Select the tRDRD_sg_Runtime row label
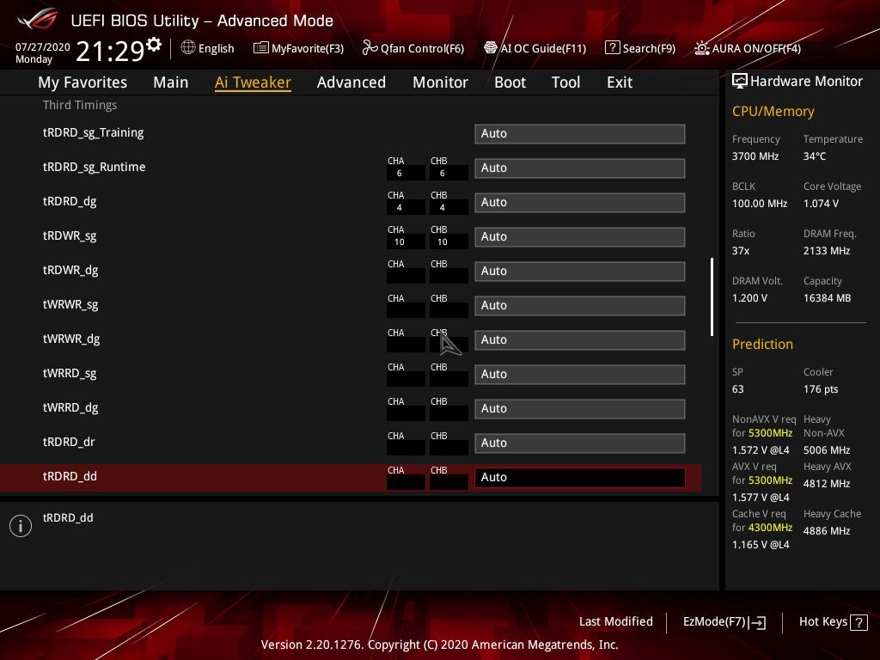880x660 pixels. (x=95, y=168)
